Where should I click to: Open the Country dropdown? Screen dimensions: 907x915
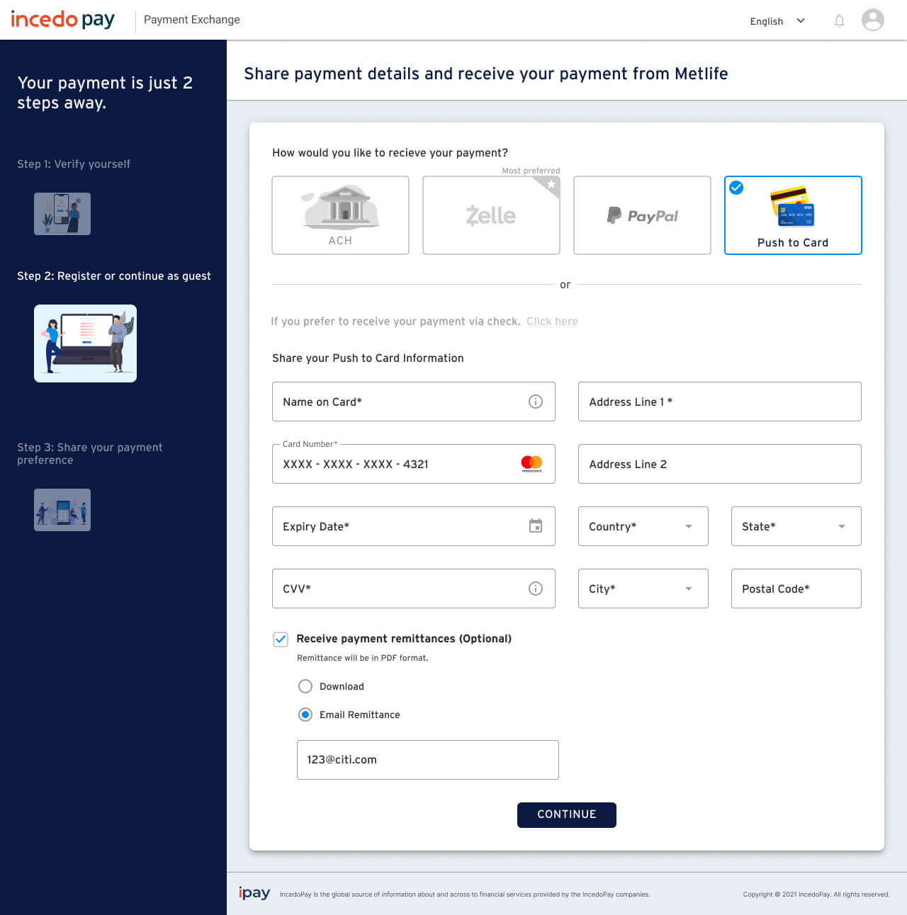(x=687, y=526)
